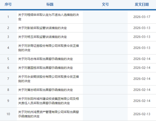Click the 文号 column header
This screenshot has height=121, width=156.
pos(105,4)
